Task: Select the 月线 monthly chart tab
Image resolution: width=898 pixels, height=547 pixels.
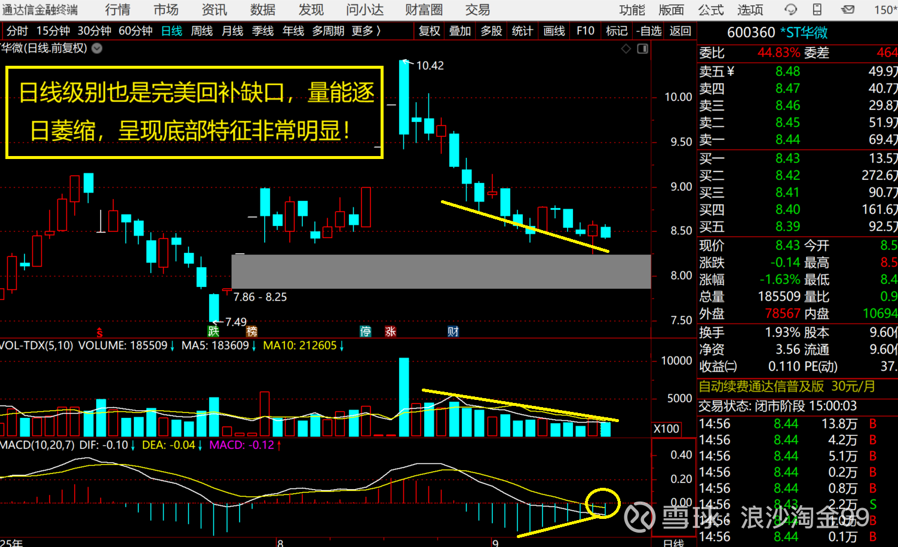Action: pyautogui.click(x=232, y=30)
